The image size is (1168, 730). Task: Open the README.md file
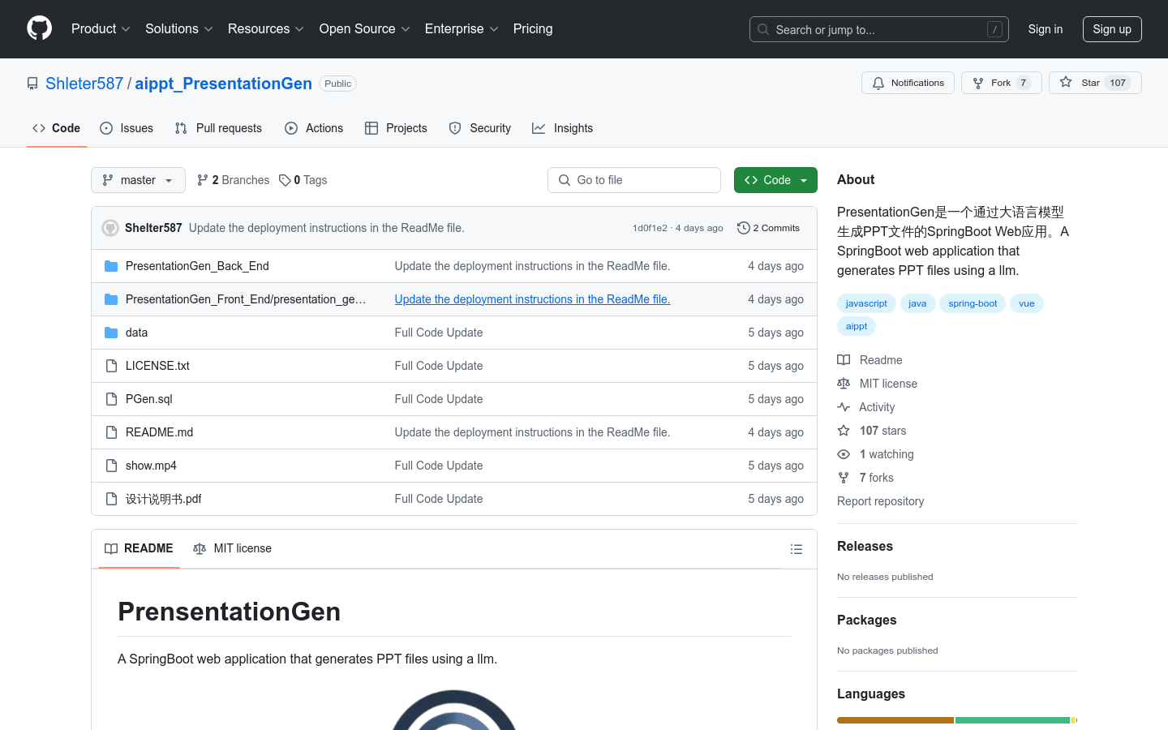(x=159, y=432)
